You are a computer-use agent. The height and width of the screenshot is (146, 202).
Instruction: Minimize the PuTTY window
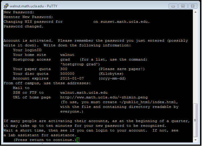tap(173, 6)
